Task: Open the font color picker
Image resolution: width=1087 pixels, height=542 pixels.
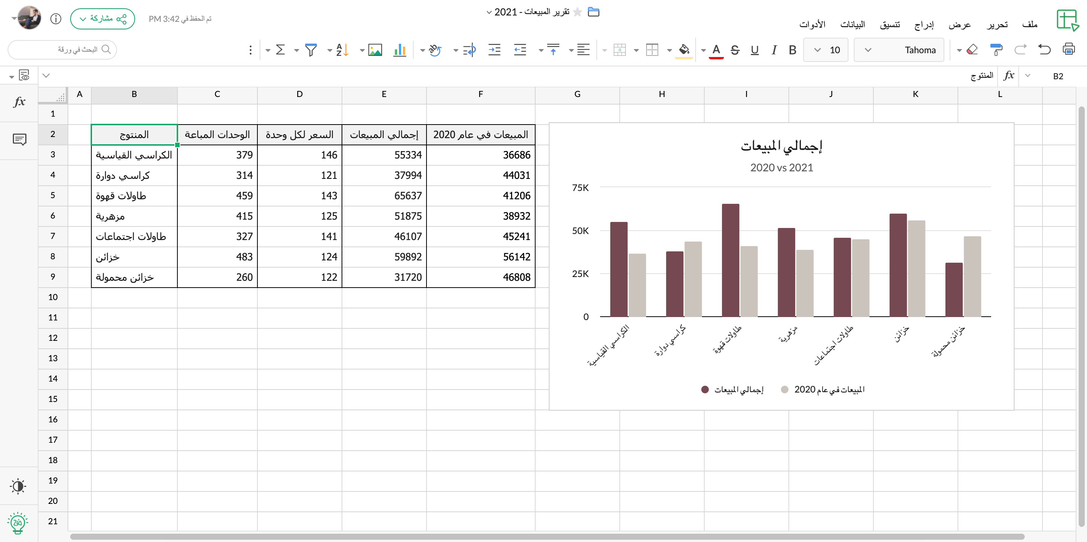Action: click(x=716, y=49)
